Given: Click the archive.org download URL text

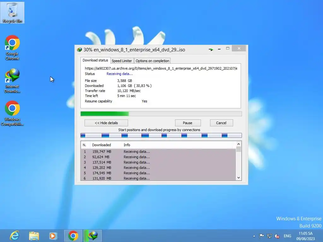Looking at the screenshot, I should coord(161,68).
